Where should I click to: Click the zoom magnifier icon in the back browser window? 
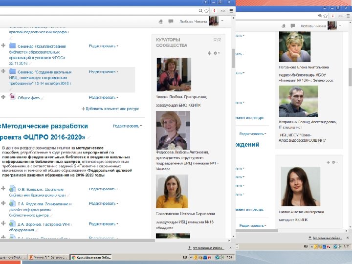(x=320, y=16)
